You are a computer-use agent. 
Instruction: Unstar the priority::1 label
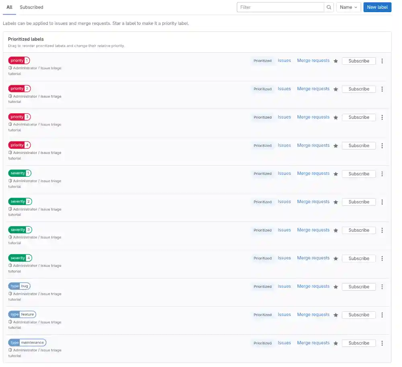click(x=336, y=61)
